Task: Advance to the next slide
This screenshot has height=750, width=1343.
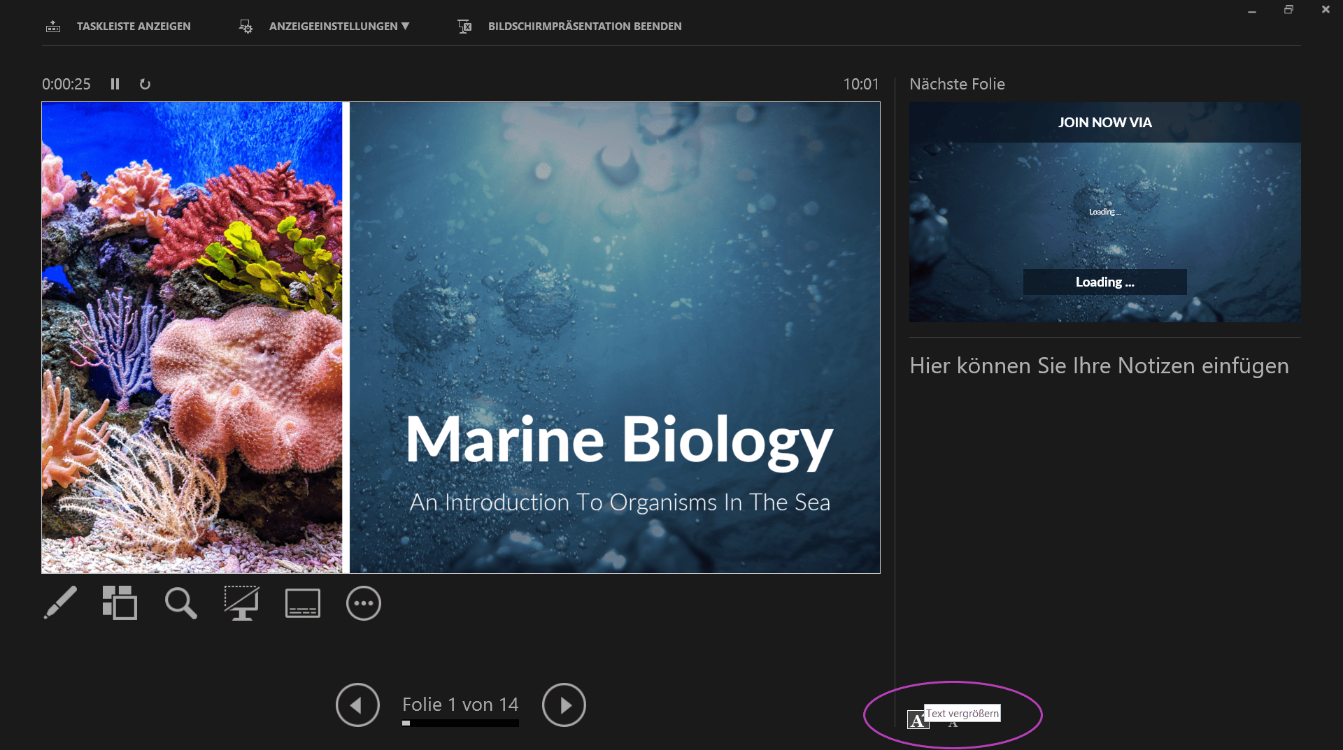Action: click(x=564, y=705)
